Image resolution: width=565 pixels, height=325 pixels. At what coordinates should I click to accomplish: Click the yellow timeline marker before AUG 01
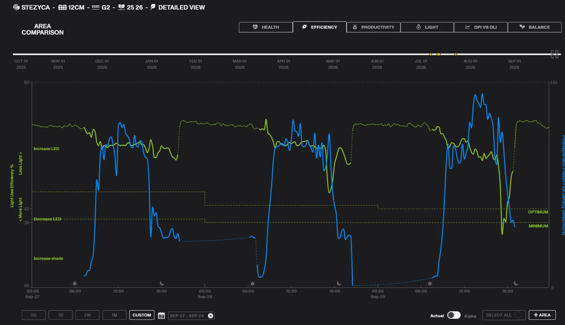(x=456, y=54)
